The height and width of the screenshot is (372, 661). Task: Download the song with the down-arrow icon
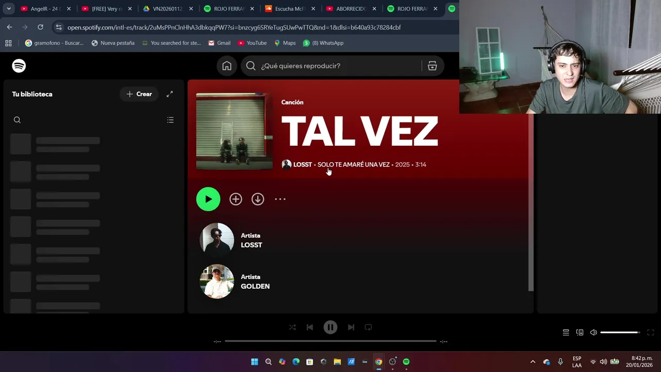point(258,199)
